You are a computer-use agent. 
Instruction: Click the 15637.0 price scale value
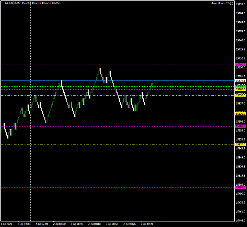point(241,104)
